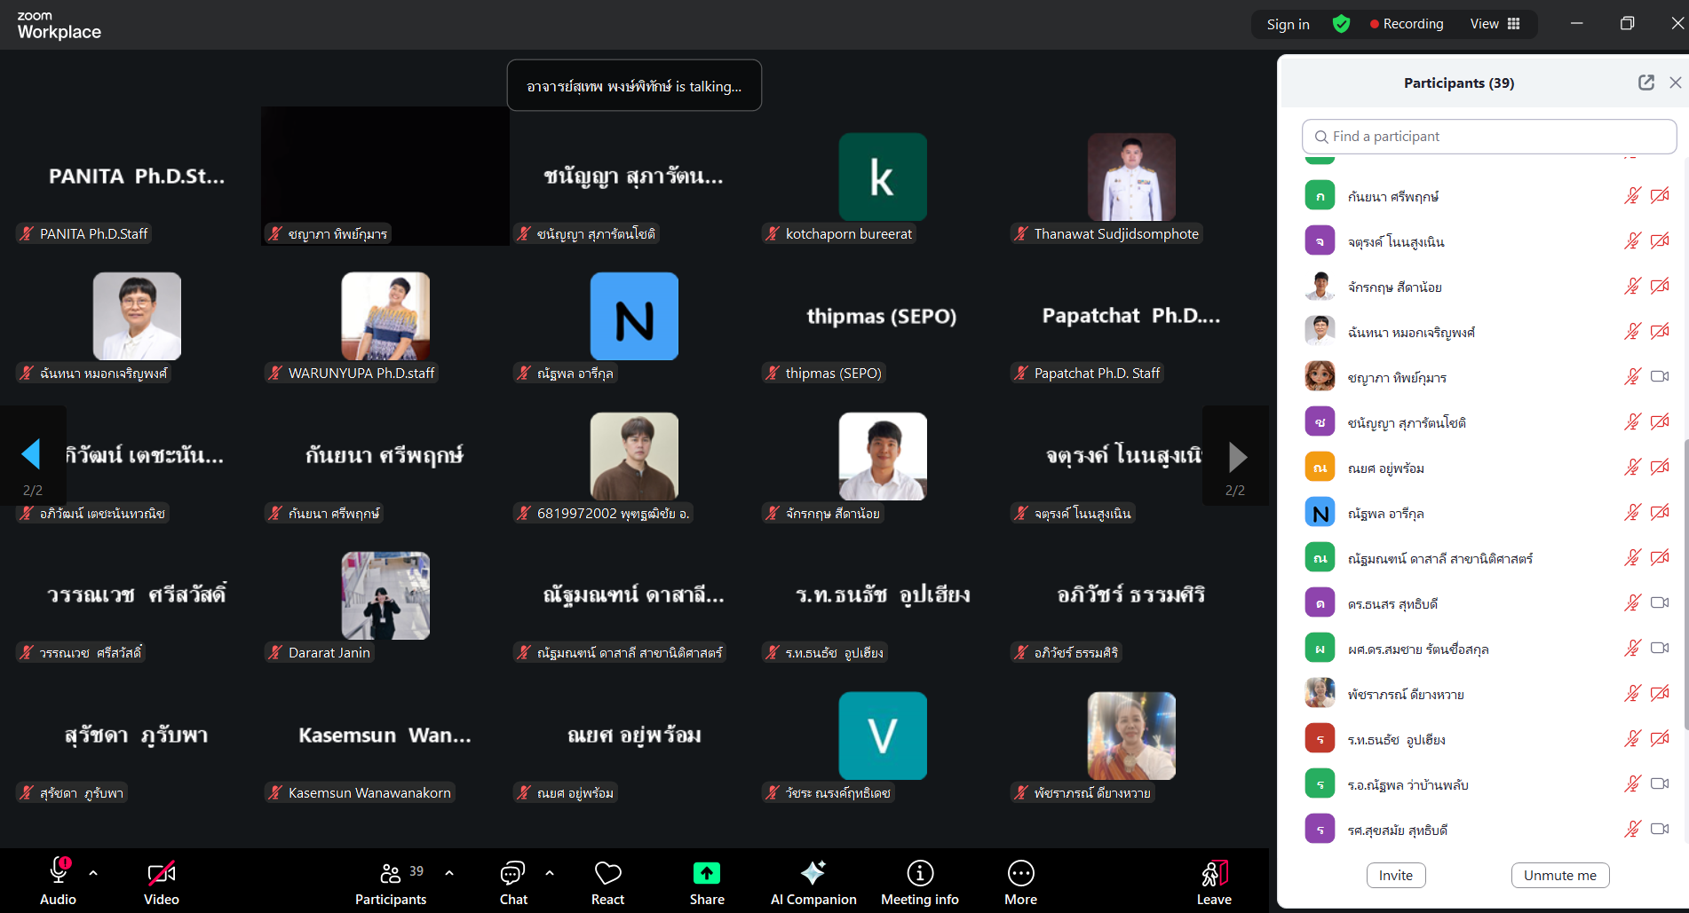
Task: Click the Invite button
Action: coord(1395,876)
